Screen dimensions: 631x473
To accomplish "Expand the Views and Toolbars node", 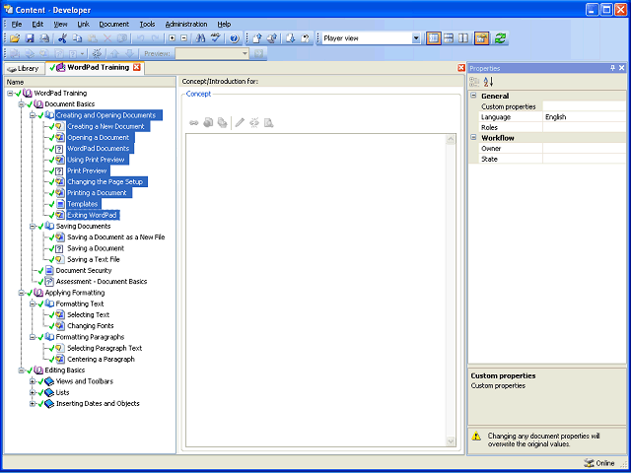I will (33, 381).
